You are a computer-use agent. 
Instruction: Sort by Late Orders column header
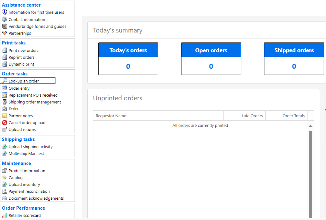coord(244,116)
